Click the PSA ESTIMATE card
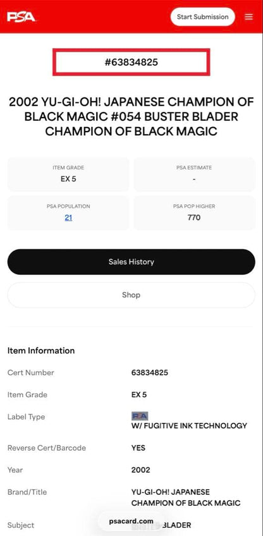 pos(194,174)
